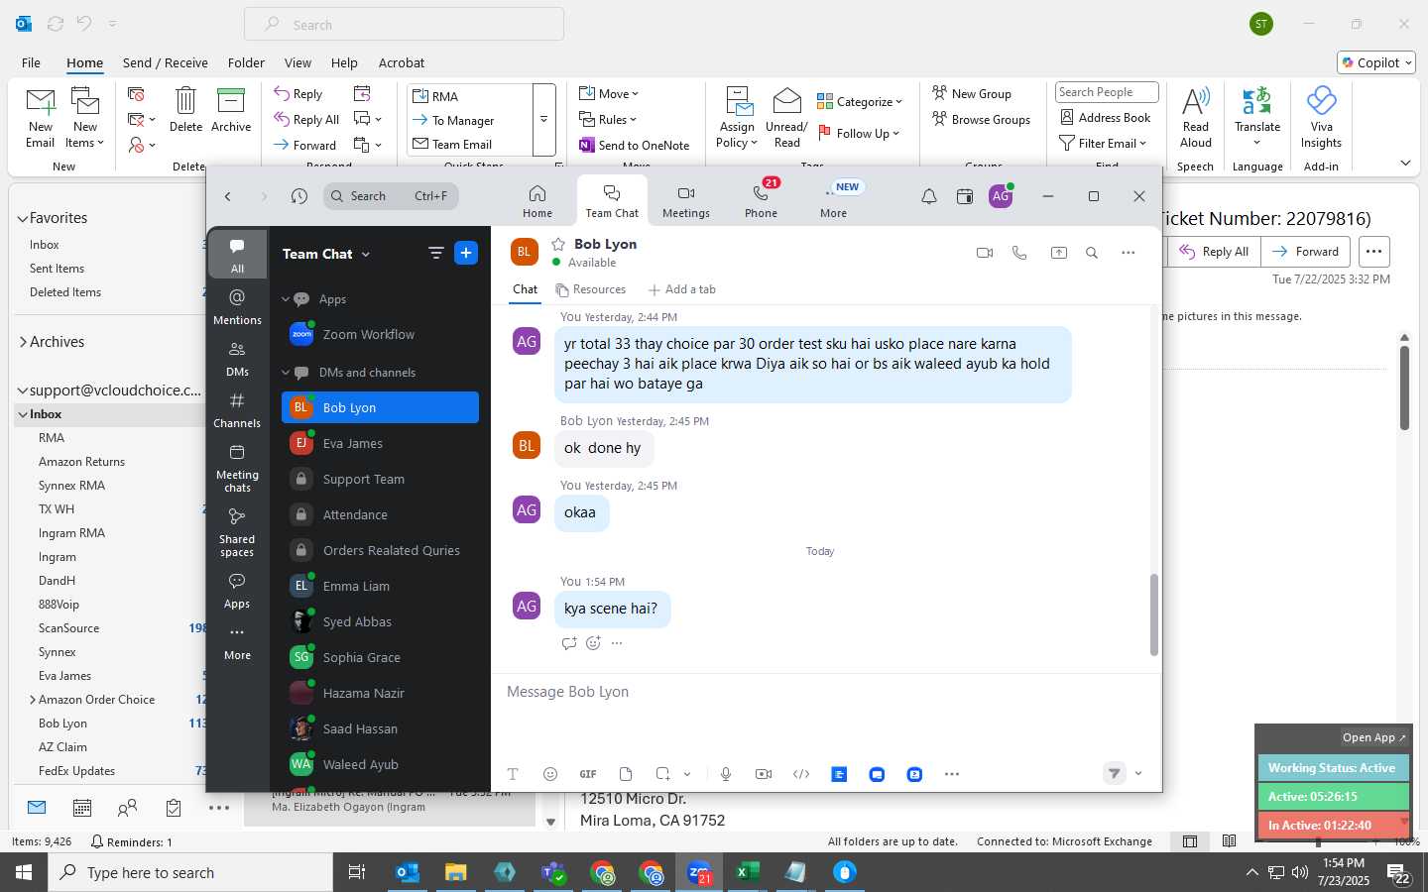
Task: Click Open App in the tracker widget
Action: [x=1373, y=737]
